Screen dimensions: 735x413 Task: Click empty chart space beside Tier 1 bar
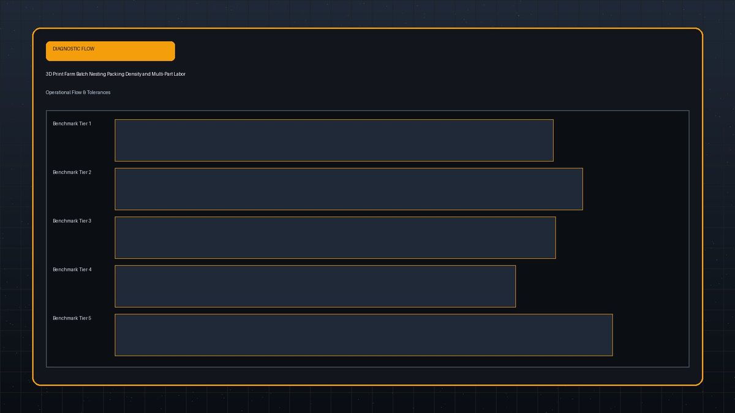coord(621,140)
